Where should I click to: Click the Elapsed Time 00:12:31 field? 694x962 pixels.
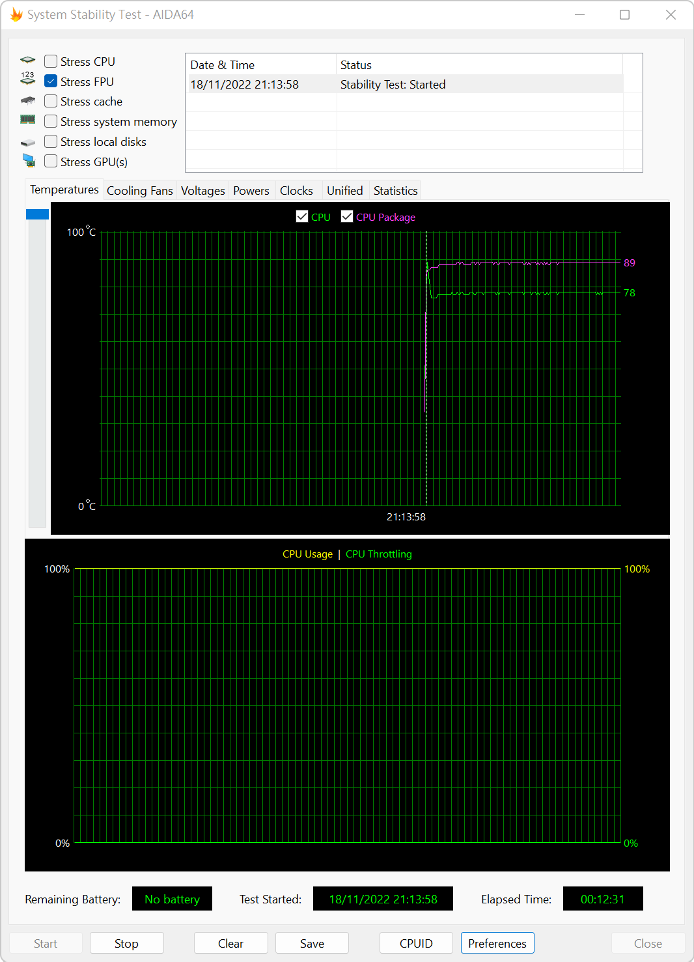click(603, 899)
